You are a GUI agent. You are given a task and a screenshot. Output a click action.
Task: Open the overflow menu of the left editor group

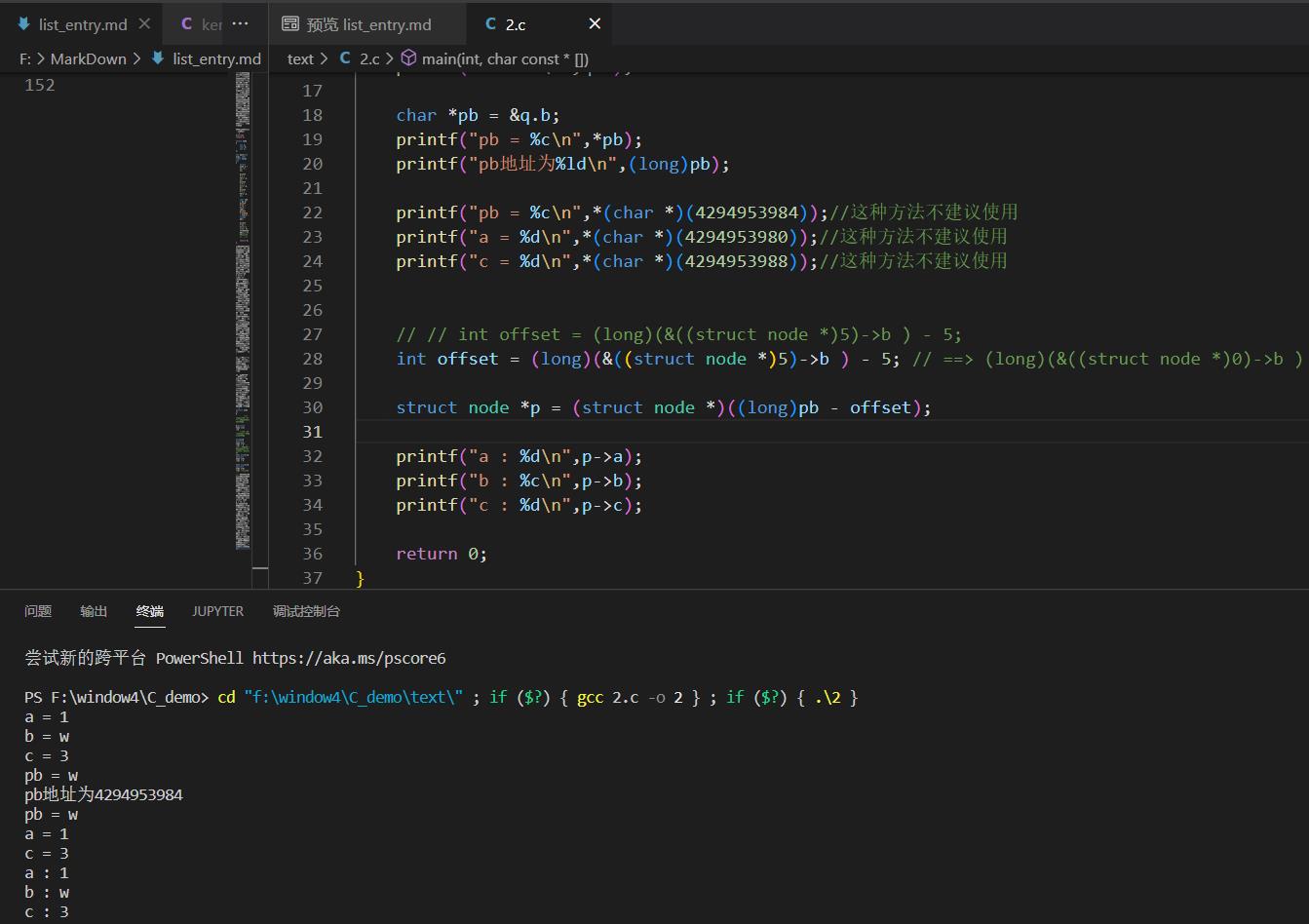pos(241,23)
